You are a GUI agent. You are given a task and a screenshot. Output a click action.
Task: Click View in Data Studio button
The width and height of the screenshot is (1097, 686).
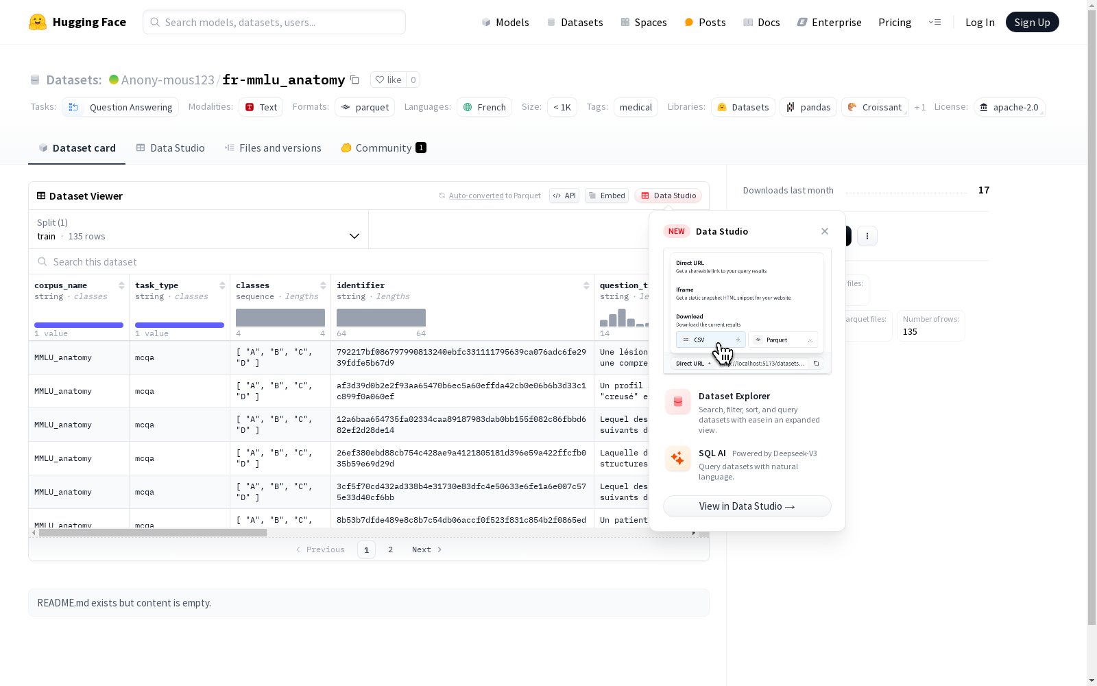[747, 506]
